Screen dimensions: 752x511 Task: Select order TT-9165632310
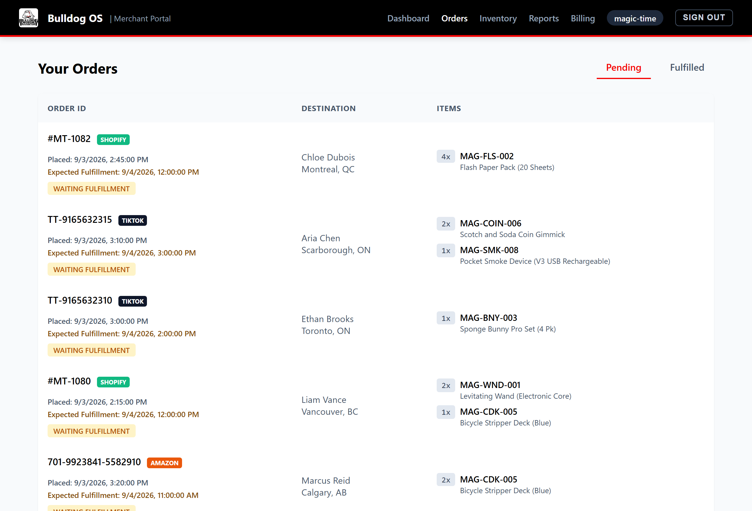pyautogui.click(x=80, y=301)
